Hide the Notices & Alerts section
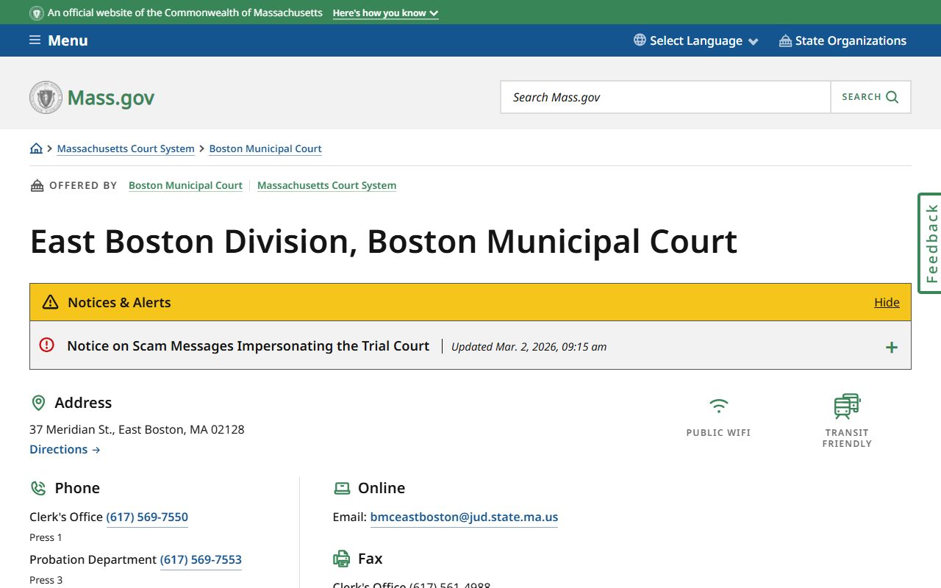The image size is (941, 588). point(887,302)
